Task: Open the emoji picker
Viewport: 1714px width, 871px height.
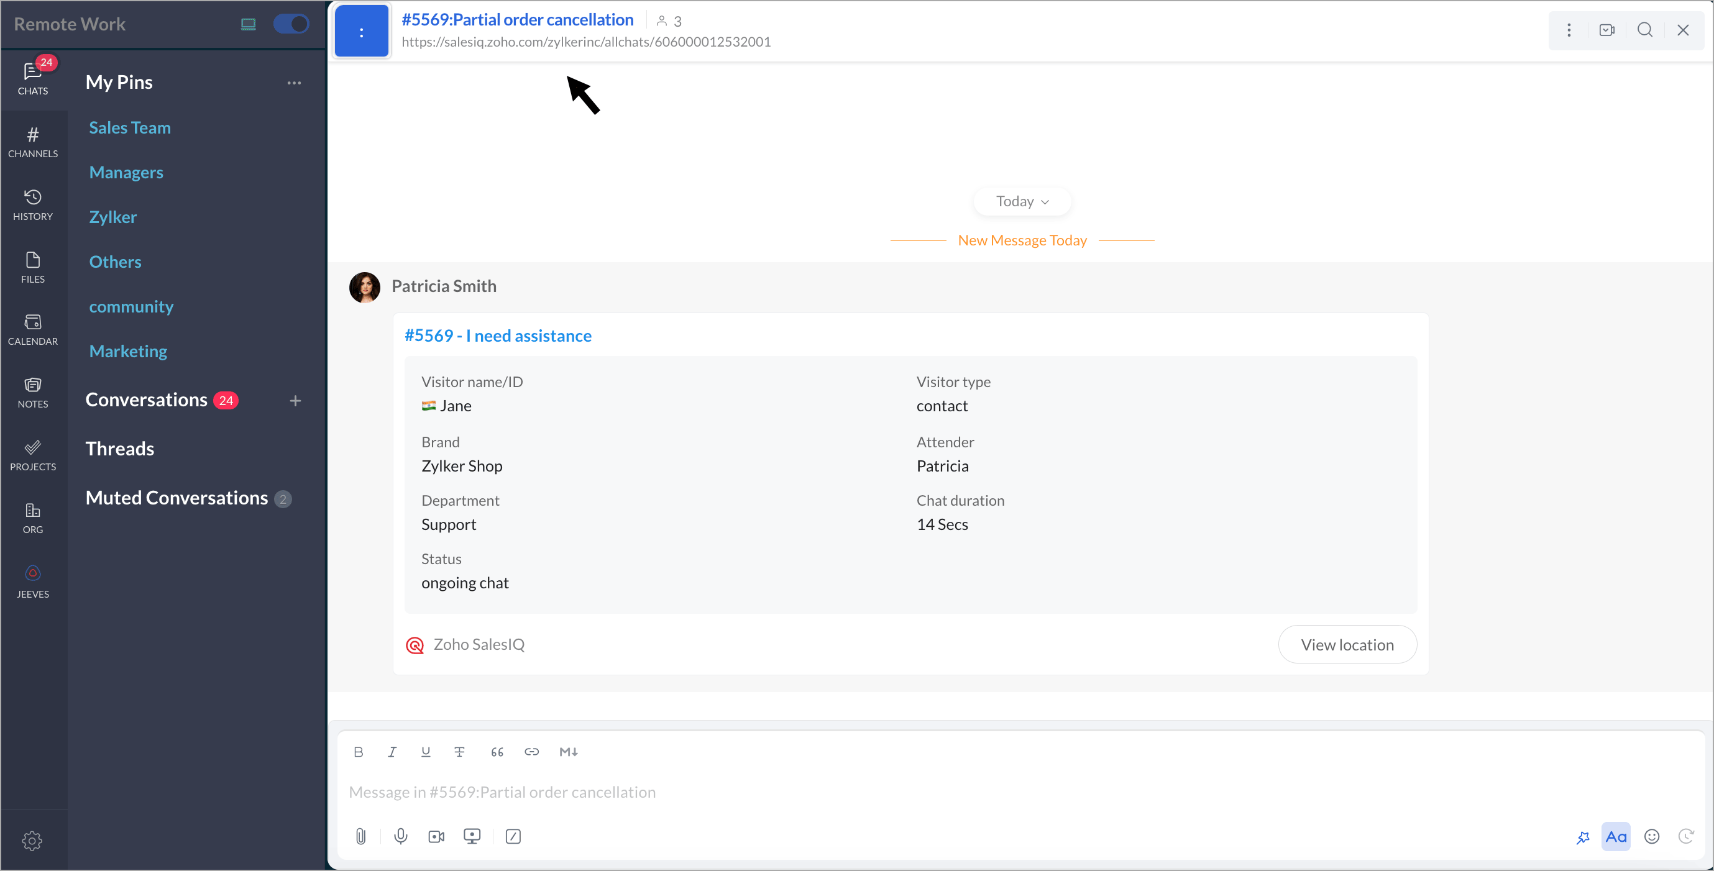Action: coord(1651,836)
